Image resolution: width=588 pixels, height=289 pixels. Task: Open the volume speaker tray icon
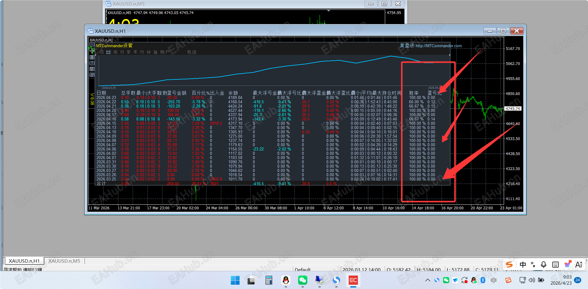pos(532,280)
